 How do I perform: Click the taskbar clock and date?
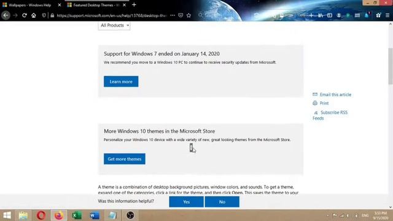tap(381, 215)
